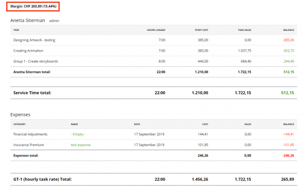
Task: Click the Service Time total label
Action: coord(33,93)
